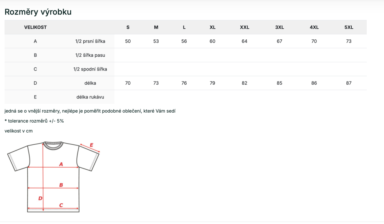This screenshot has width=384, height=224.
Task: Select the 5XL size column header
Action: (x=349, y=27)
